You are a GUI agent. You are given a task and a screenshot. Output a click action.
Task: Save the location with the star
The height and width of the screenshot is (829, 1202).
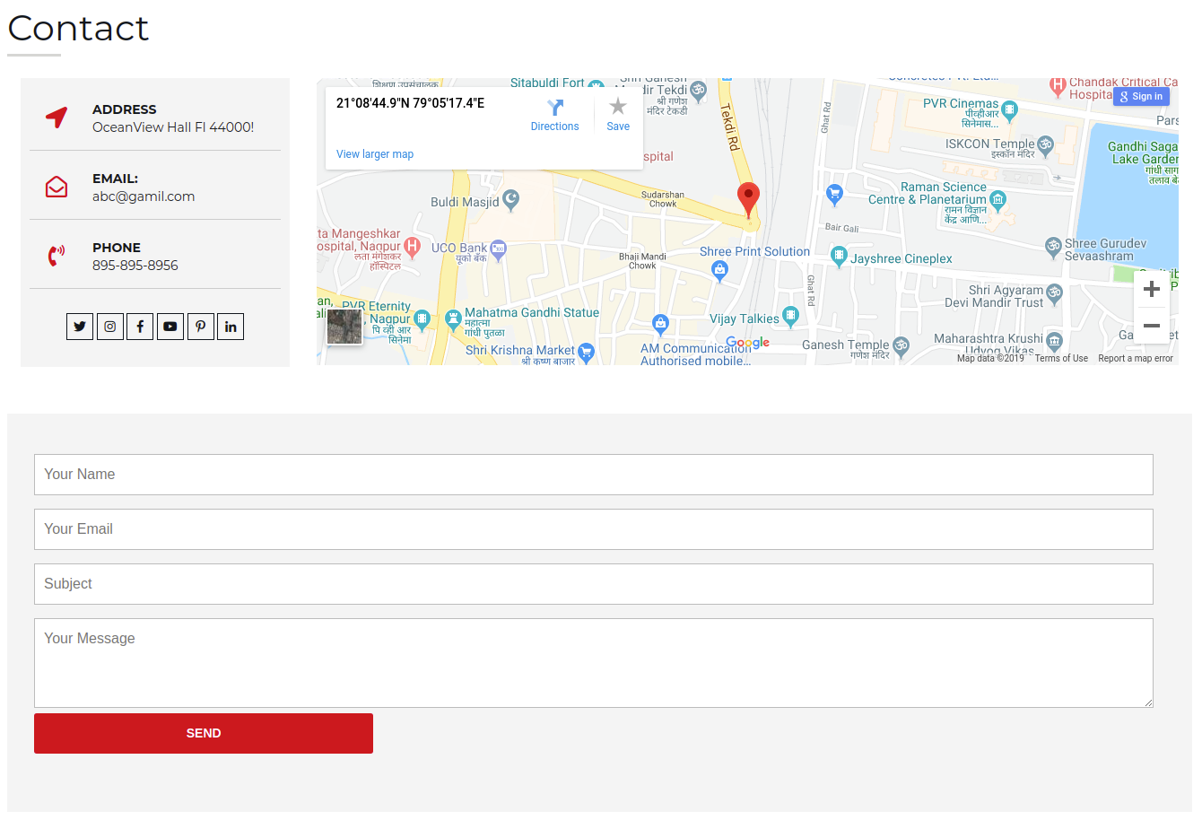(x=618, y=115)
